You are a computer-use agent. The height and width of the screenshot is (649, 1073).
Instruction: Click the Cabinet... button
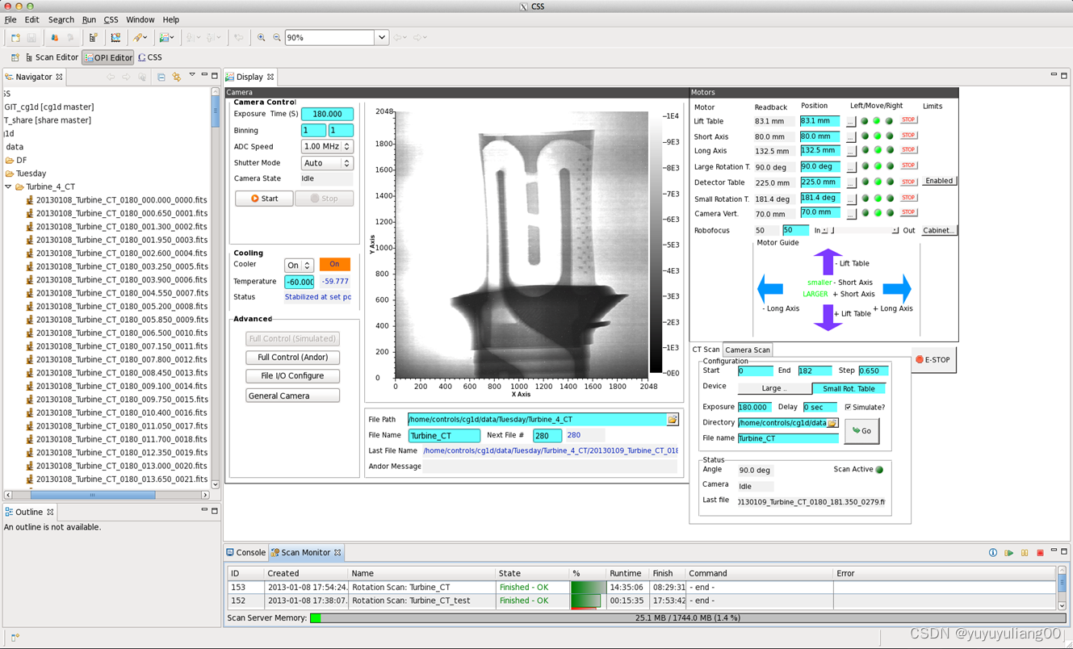pyautogui.click(x=939, y=230)
